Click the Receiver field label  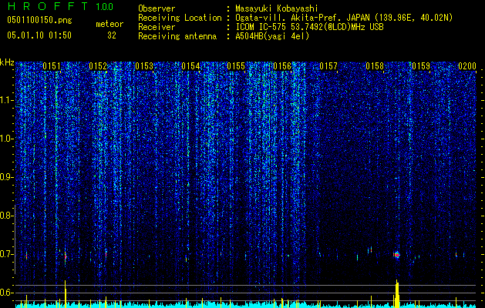tap(157, 27)
